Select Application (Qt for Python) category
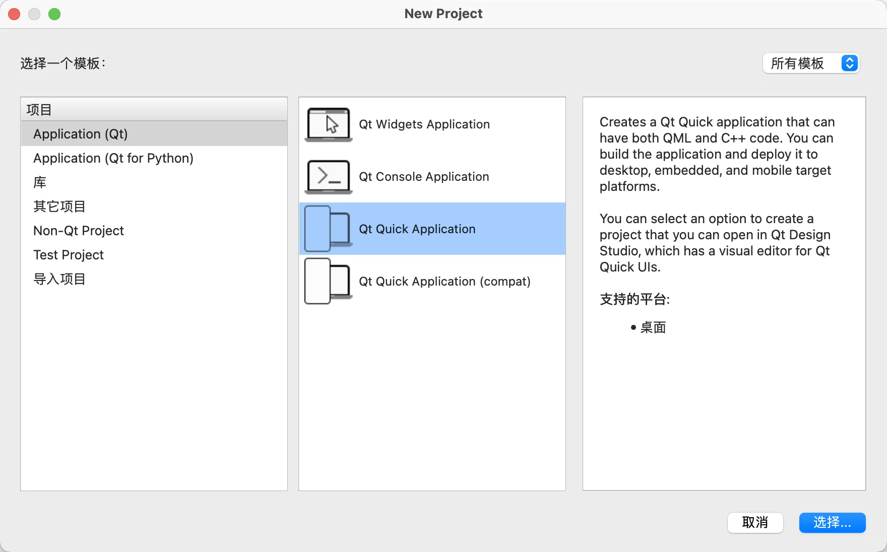 (x=154, y=158)
